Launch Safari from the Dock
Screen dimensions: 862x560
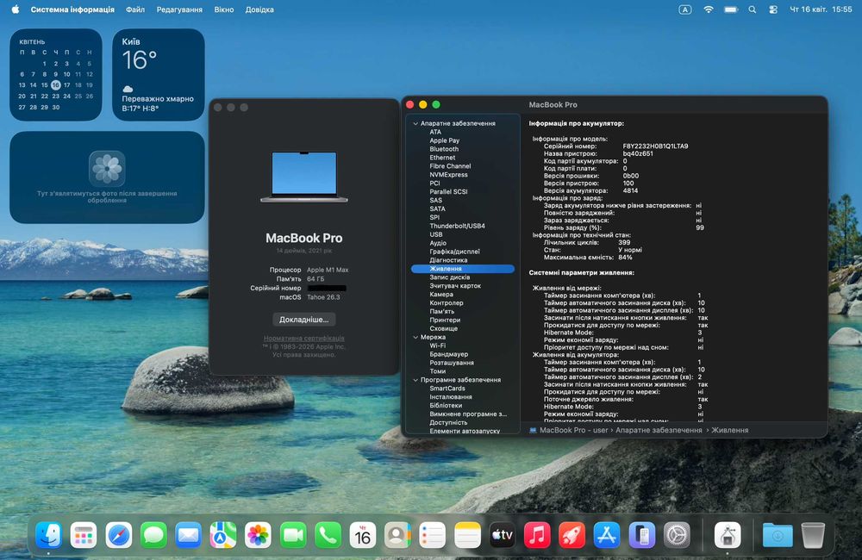[x=119, y=535]
